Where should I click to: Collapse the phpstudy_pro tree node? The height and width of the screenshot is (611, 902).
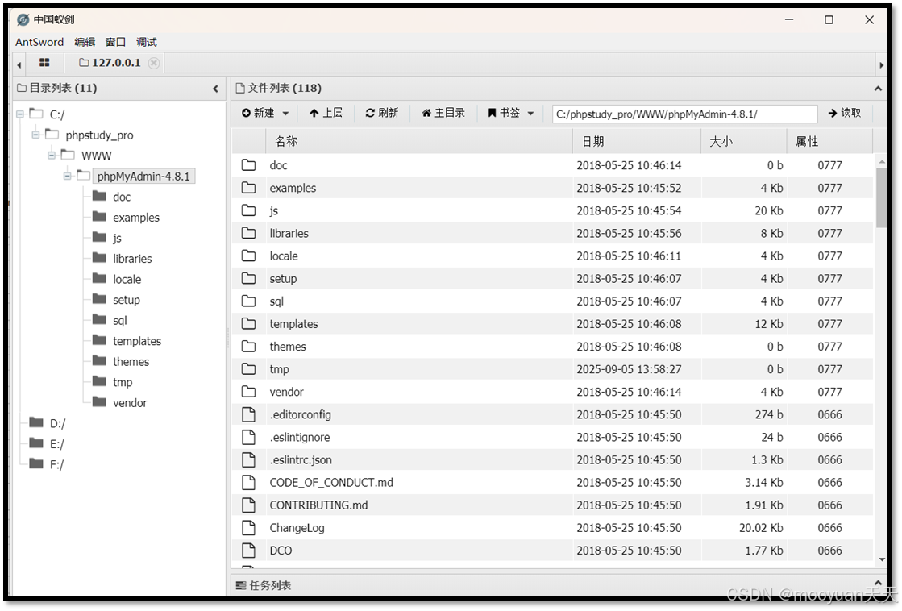point(35,135)
